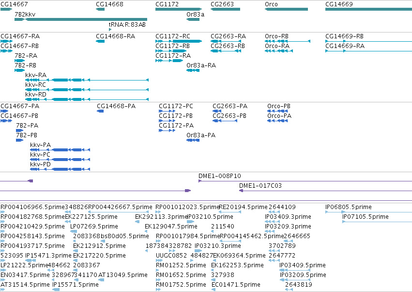The image size is (412, 292).
Task: Click the CG2663-RB transcript label
Action: click(228, 46)
